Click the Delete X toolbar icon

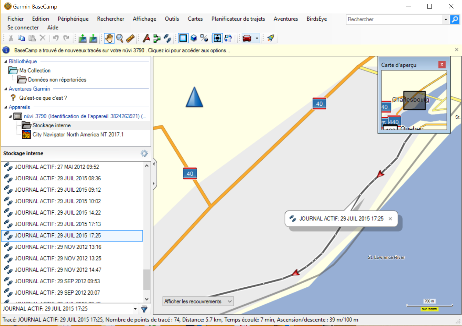[43, 38]
